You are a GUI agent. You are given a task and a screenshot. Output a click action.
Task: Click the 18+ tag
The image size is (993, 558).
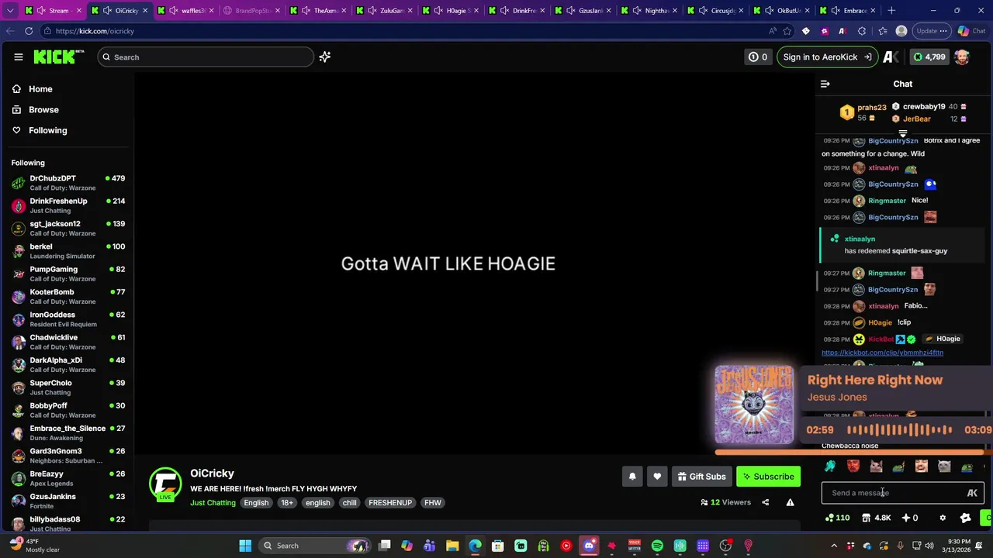click(287, 503)
